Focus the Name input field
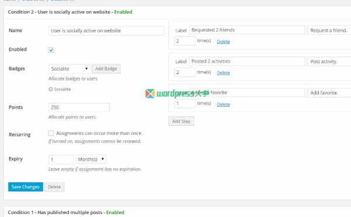This screenshot has height=217, width=351. pos(106,31)
